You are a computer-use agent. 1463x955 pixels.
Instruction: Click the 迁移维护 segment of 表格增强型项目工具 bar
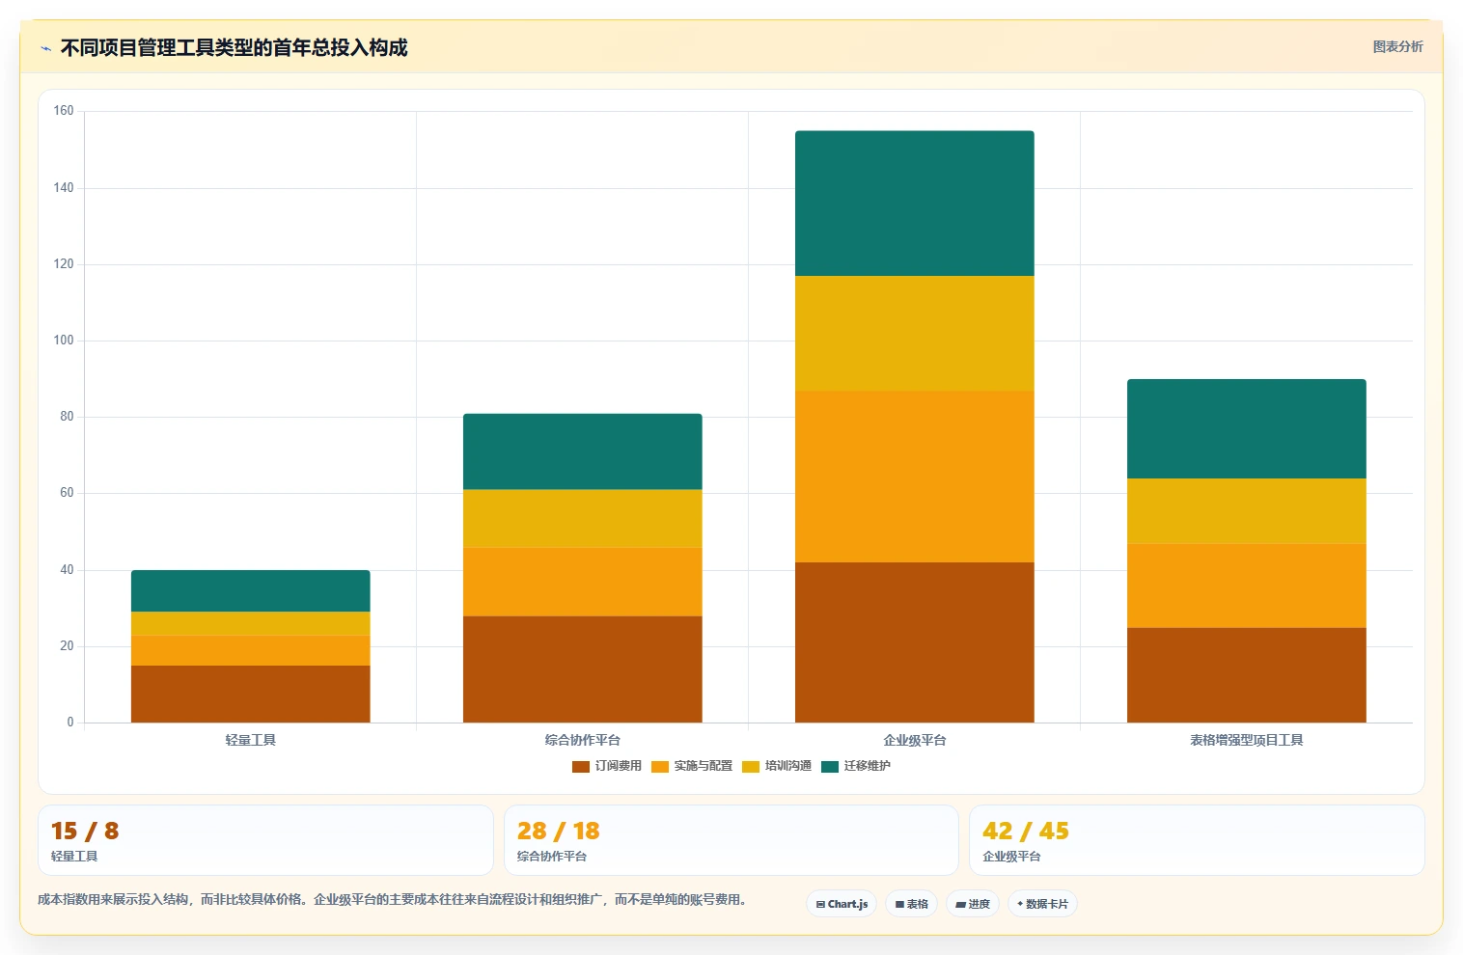[x=1247, y=429]
